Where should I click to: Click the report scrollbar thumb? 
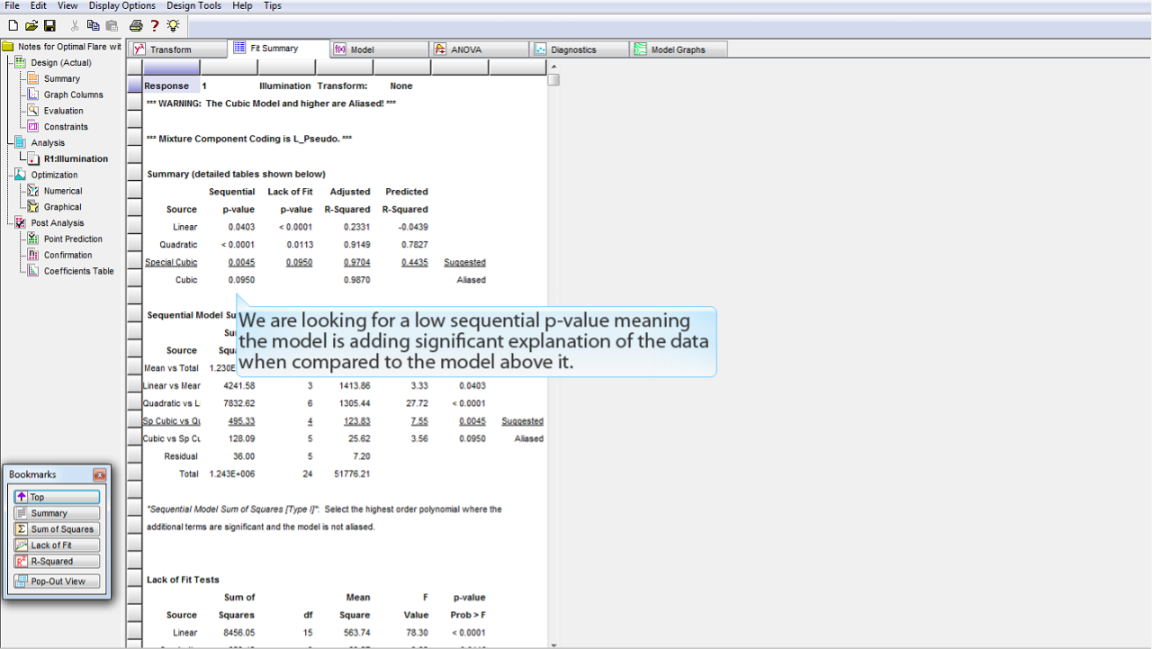[x=553, y=79]
